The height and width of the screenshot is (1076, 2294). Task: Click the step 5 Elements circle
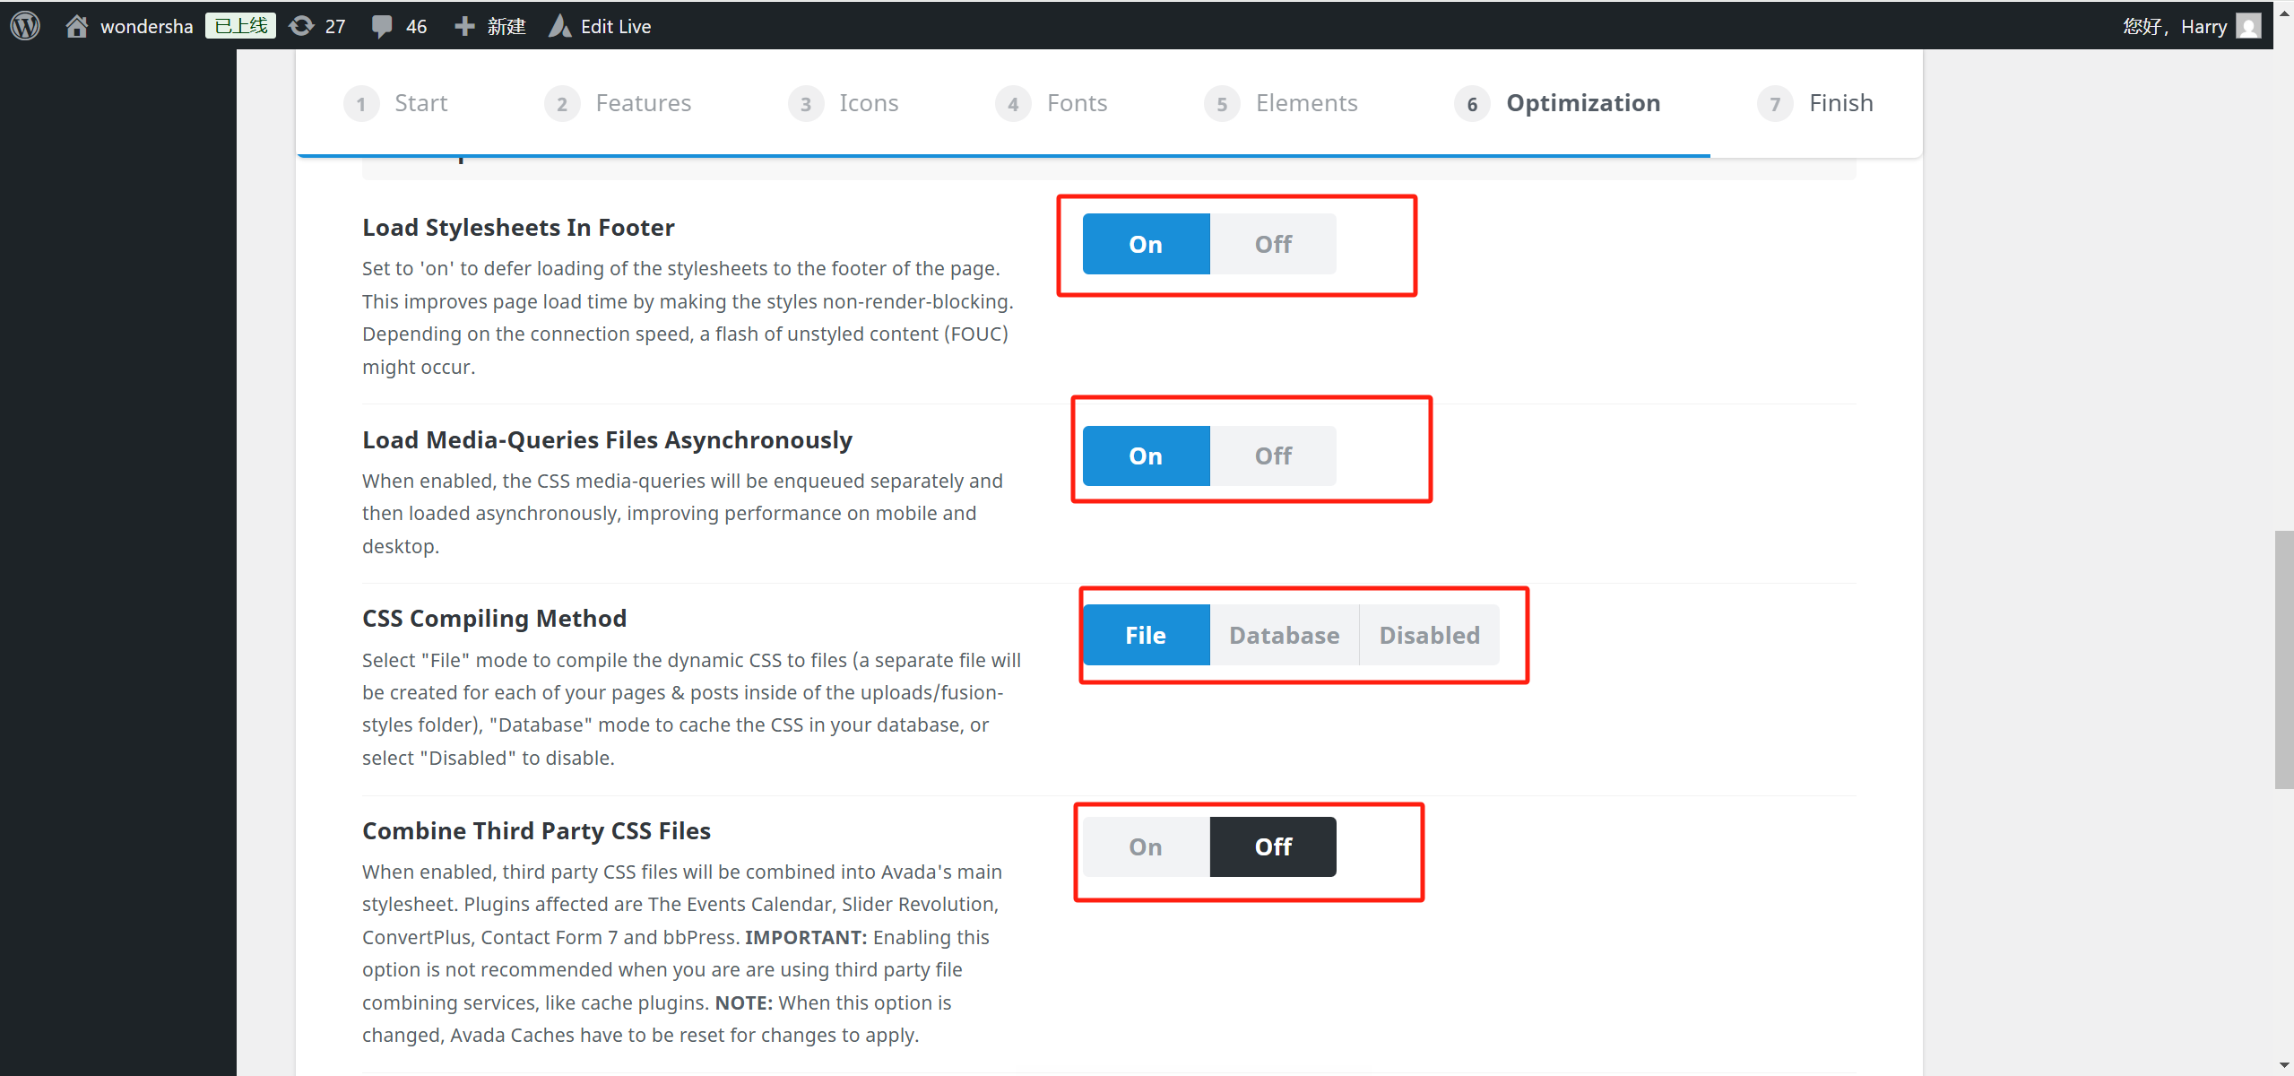(1221, 103)
